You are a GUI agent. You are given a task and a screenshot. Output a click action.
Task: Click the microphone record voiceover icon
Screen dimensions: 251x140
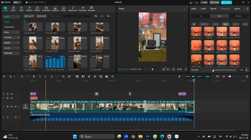(179, 77)
